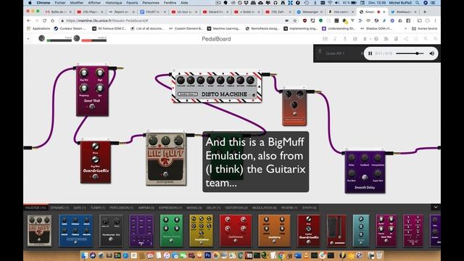Pick the orange pedal thumbnail in palette

(x=274, y=231)
